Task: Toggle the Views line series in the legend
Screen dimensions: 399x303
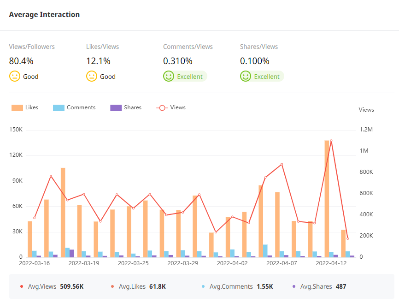Action: coord(177,107)
